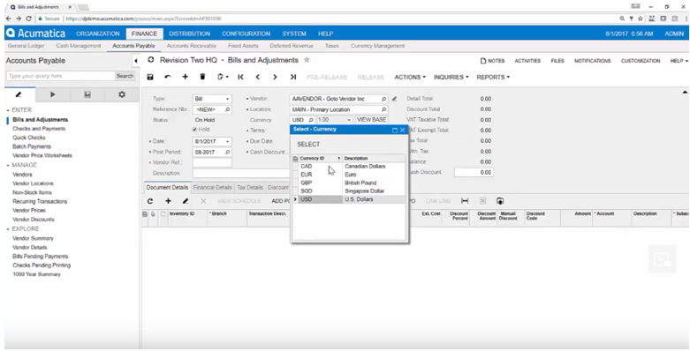Open the CONFIGURATION module

point(246,34)
